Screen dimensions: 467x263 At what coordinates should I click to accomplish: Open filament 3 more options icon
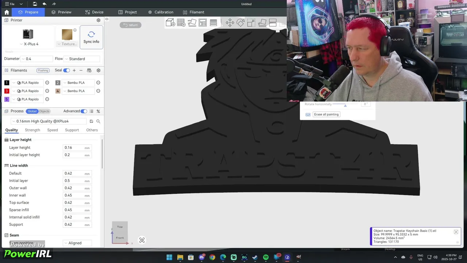coord(47,91)
